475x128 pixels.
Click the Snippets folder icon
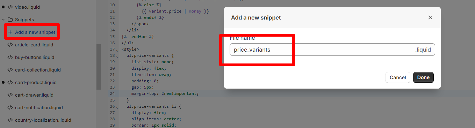pos(10,20)
